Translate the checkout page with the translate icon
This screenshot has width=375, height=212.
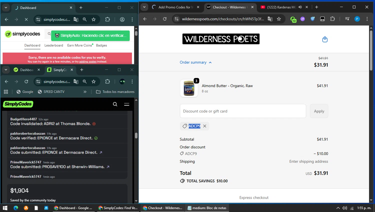(270, 19)
